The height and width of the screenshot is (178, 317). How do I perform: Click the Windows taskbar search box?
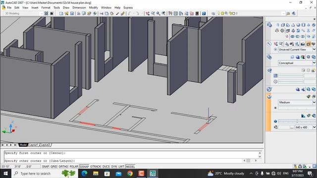coord(45,174)
